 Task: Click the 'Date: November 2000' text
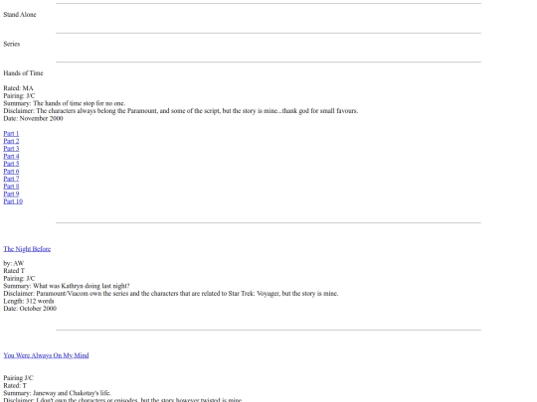[33, 119]
